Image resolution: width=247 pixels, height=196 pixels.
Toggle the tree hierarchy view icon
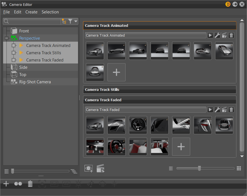(64, 21)
